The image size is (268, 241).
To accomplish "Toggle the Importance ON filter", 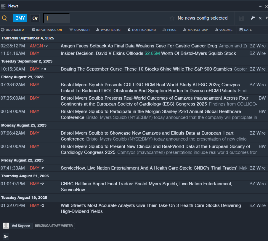I will click(x=47, y=30).
